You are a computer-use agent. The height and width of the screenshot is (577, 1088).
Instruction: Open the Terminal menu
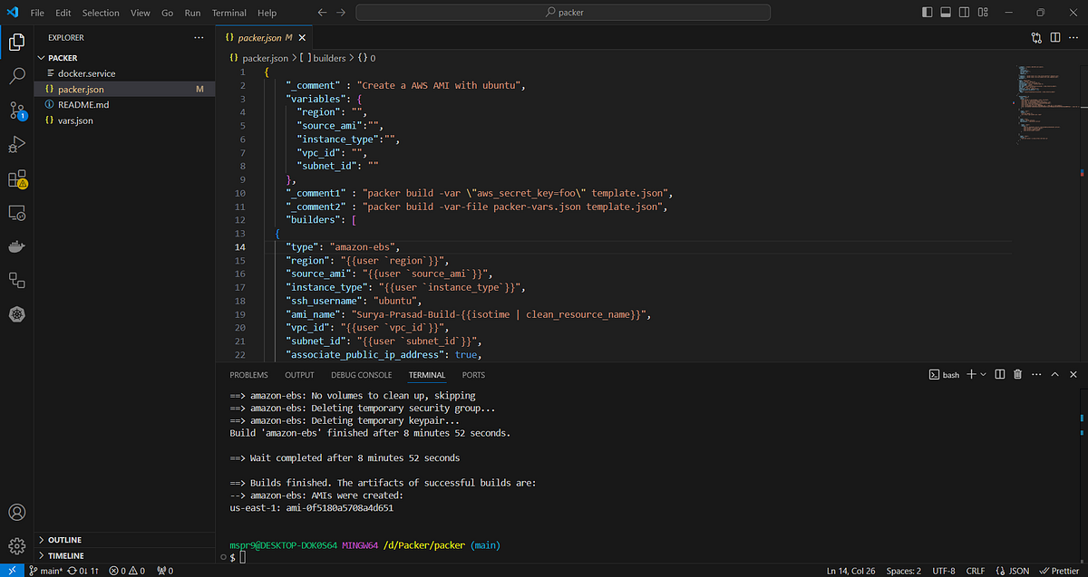pos(229,13)
